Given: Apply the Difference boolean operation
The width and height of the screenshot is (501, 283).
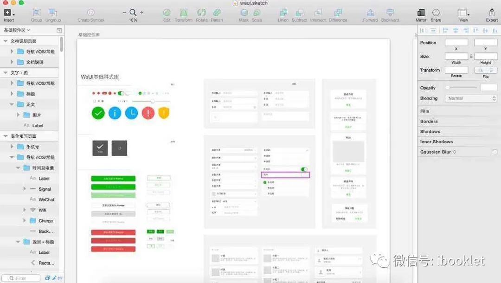Looking at the screenshot, I should (338, 15).
